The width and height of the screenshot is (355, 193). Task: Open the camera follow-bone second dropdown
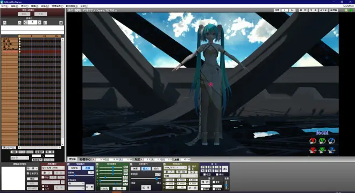76,188
